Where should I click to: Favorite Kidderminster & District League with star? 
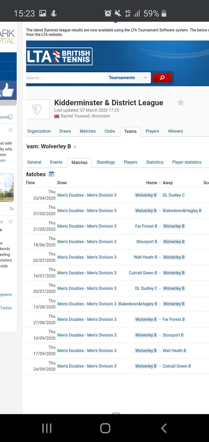(x=181, y=103)
